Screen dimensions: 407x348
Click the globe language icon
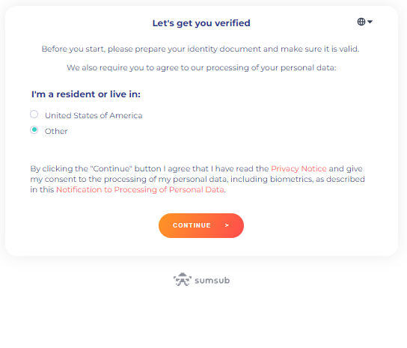361,22
